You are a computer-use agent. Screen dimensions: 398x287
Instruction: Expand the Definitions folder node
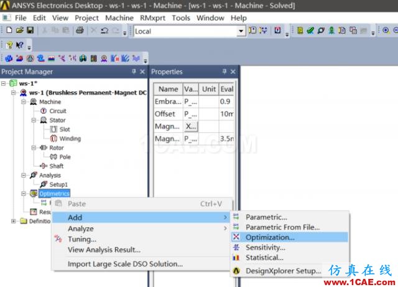(x=13, y=221)
